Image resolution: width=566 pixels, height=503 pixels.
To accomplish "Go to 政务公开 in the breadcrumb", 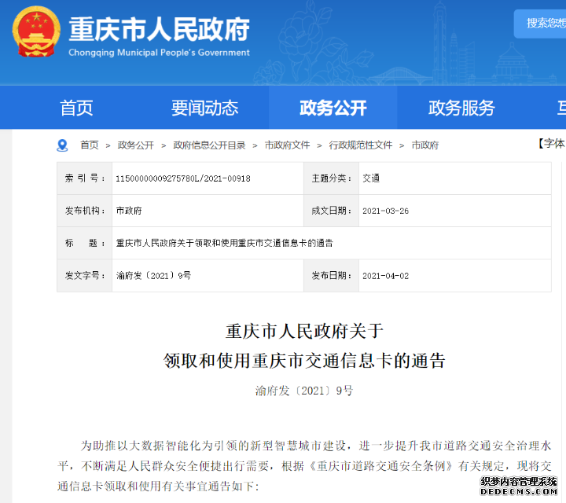I will [x=136, y=145].
